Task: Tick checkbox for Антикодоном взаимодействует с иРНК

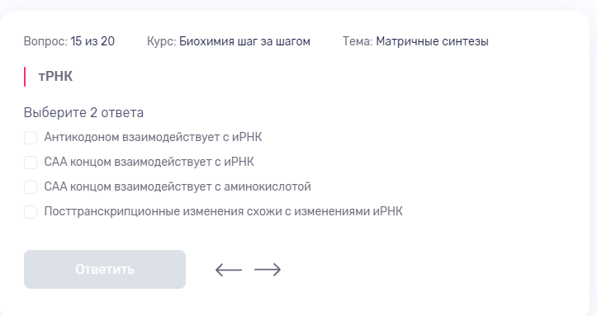Action: [x=31, y=138]
